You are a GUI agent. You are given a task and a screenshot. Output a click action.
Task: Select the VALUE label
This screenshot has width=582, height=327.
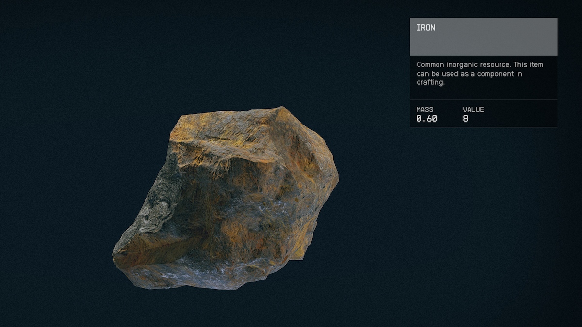(473, 109)
